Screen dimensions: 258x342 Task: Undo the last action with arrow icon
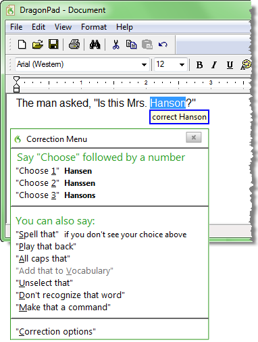(x=163, y=45)
